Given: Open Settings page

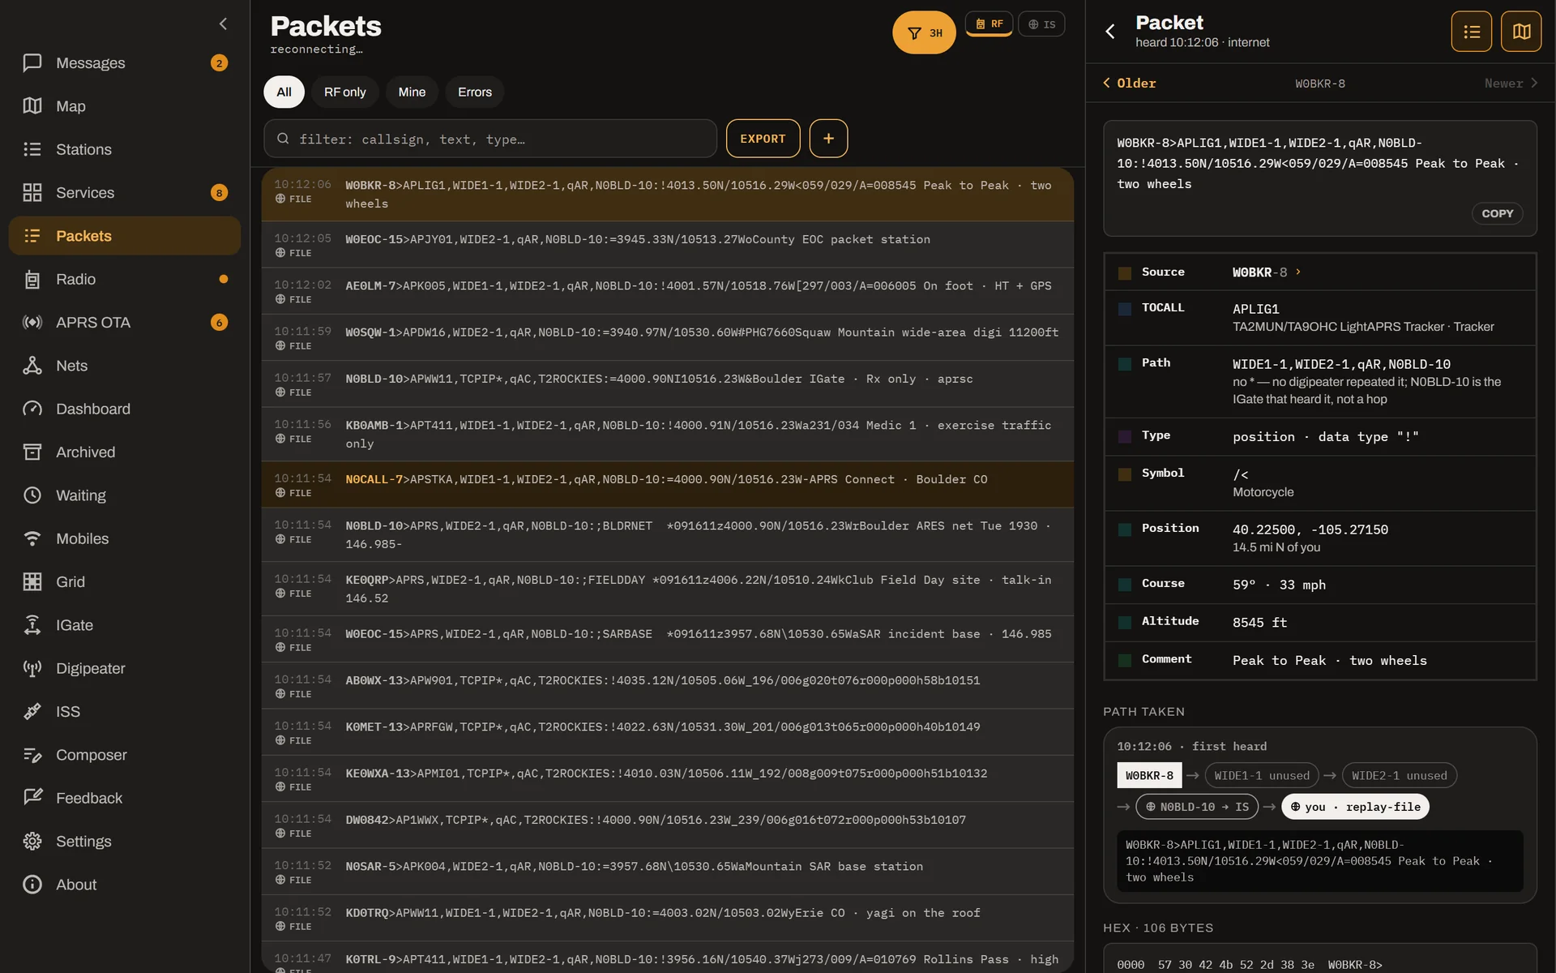Looking at the screenshot, I should coord(124,842).
